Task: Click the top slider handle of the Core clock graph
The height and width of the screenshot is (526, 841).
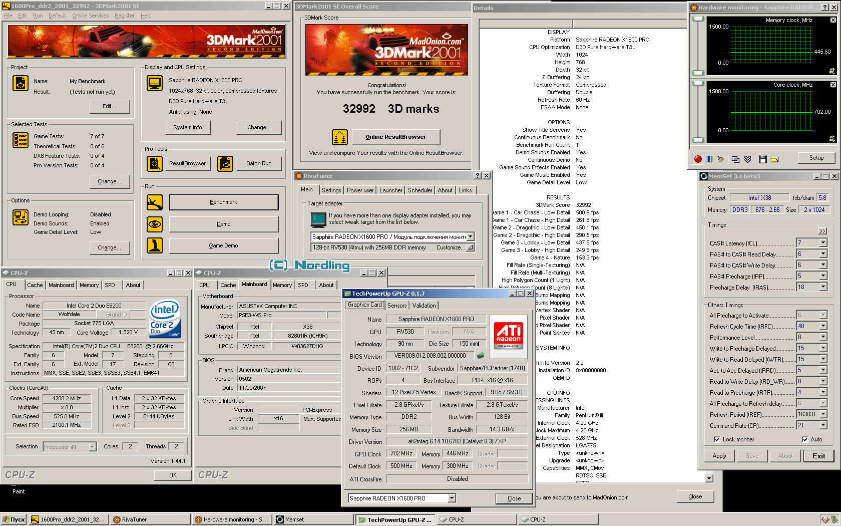Action: coord(698,84)
